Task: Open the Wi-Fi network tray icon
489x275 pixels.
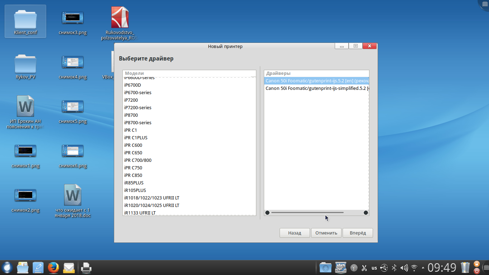Action: click(415, 267)
